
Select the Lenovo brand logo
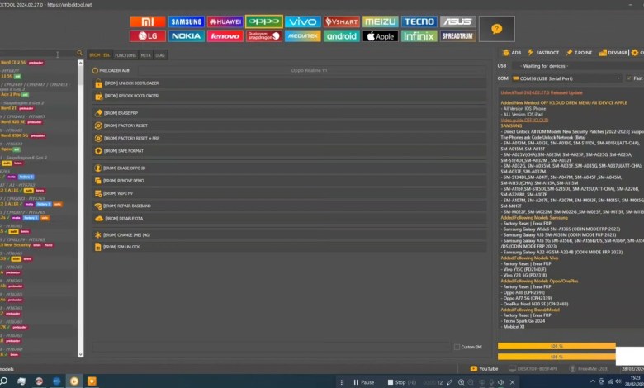[225, 36]
